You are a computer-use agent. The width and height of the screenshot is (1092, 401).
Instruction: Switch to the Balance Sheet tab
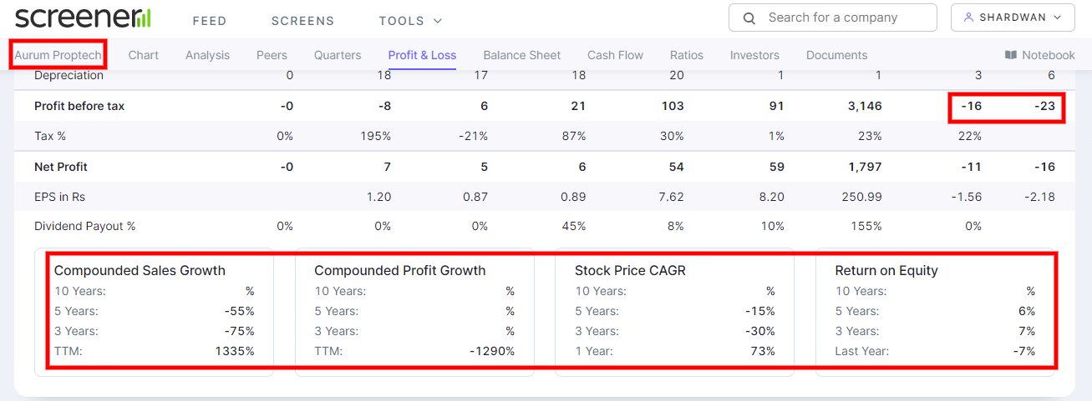(x=522, y=55)
